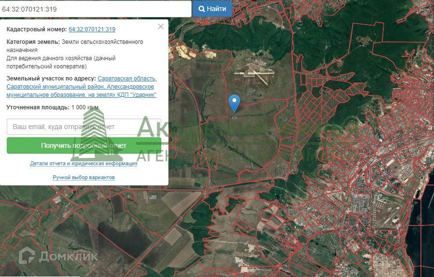Click the Категория земель label text
The height and width of the screenshot is (277, 434).
(x=33, y=42)
